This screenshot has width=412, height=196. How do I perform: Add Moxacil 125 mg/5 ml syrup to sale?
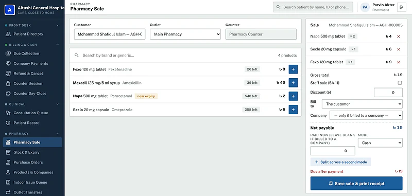click(x=293, y=83)
